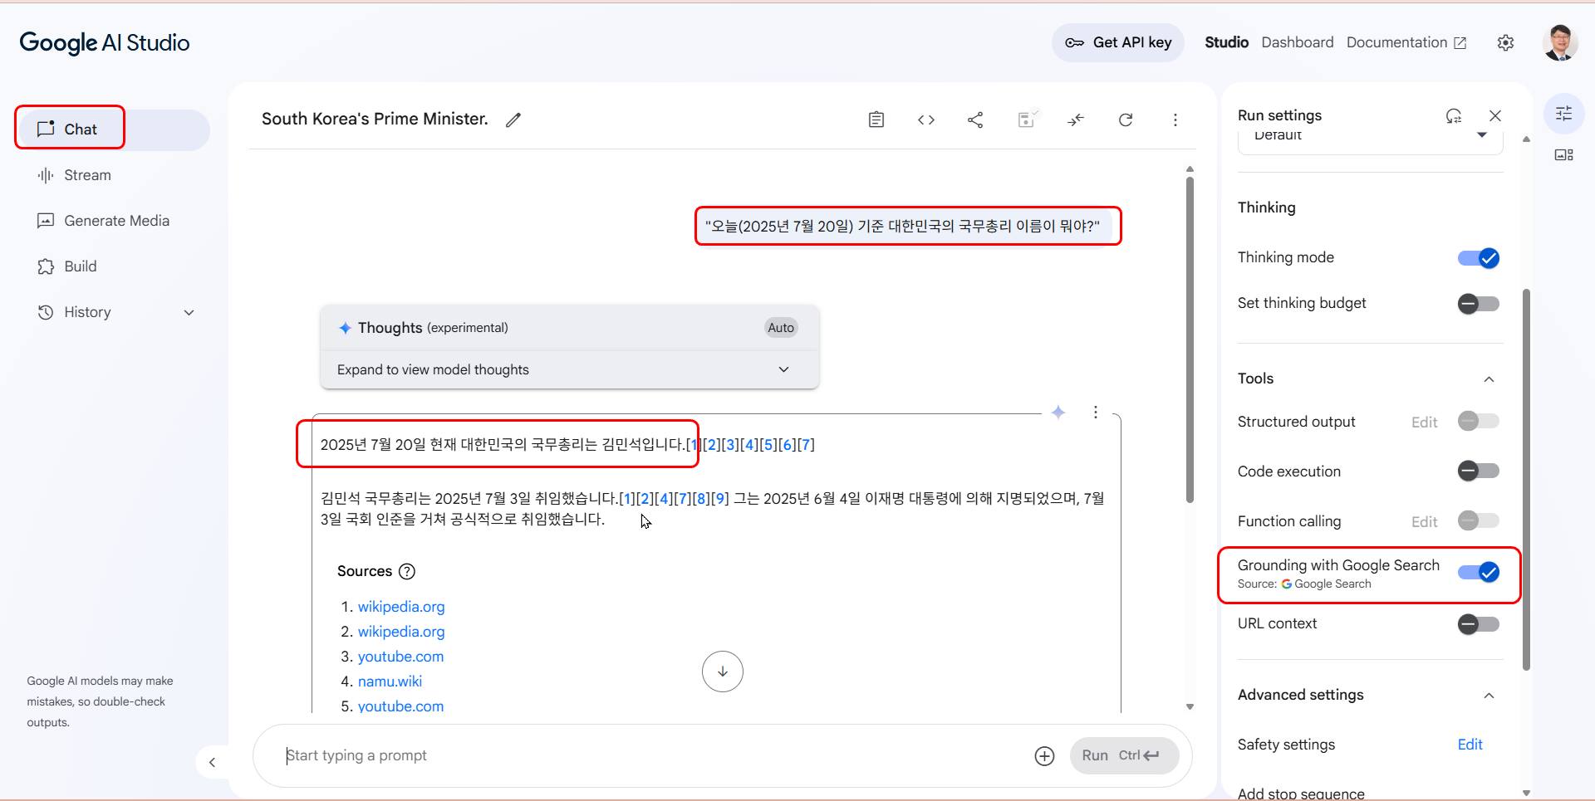This screenshot has width=1595, height=801.
Task: Open the Default dropdown in Run settings
Action: [x=1370, y=137]
